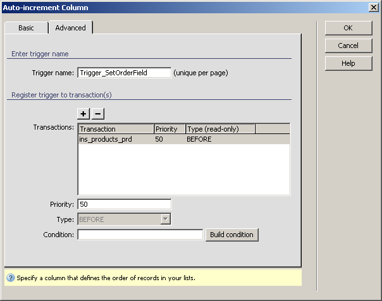Screen dimensions: 382x301
Task: Click the BEFORE cell in the transactions table
Action: click(x=199, y=139)
